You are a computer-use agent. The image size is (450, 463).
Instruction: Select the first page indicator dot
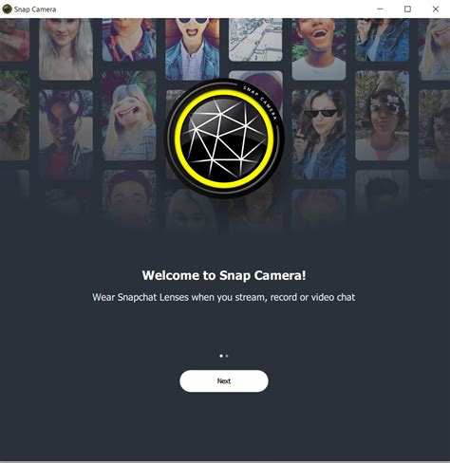pyautogui.click(x=221, y=356)
